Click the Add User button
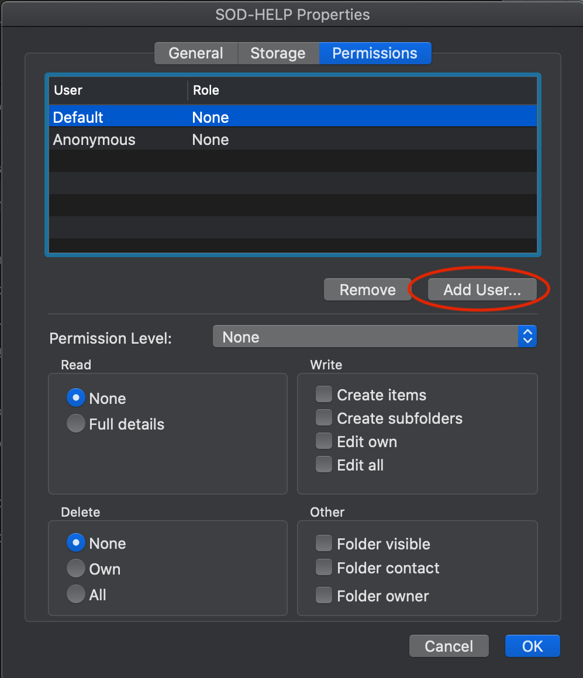 click(x=482, y=290)
